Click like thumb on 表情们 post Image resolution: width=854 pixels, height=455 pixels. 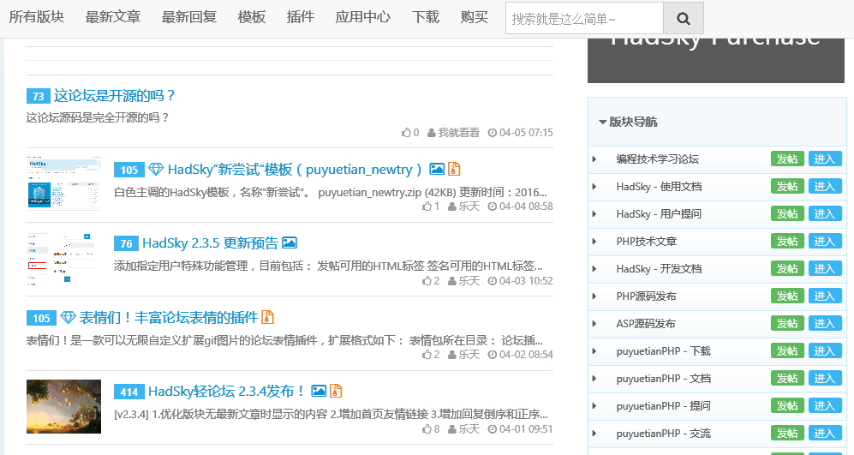click(427, 355)
